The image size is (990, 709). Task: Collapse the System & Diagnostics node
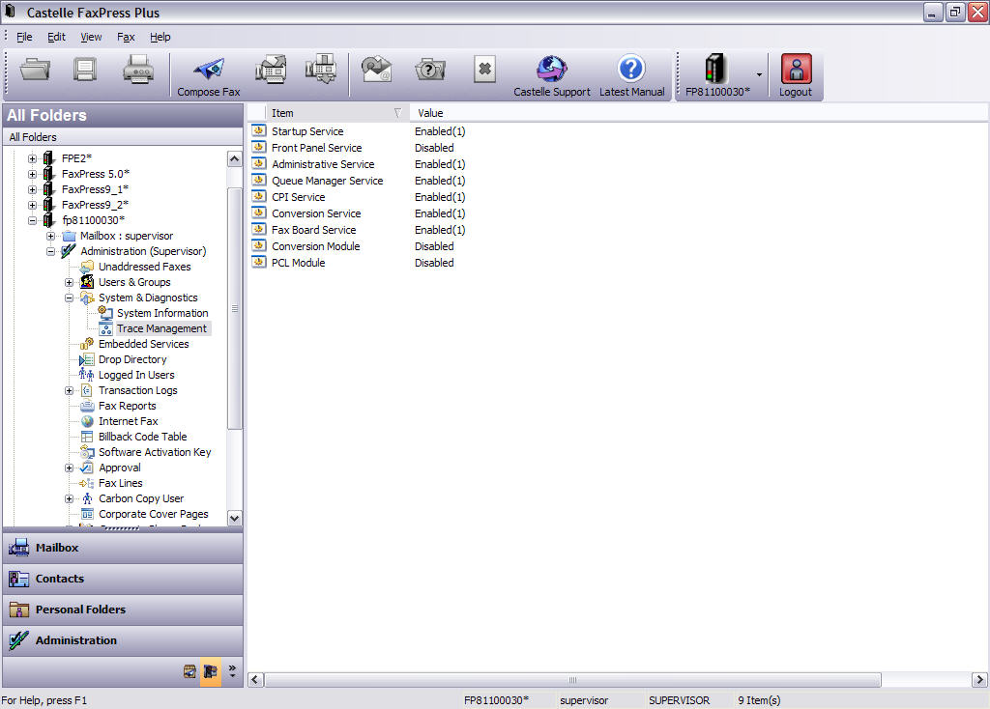point(69,298)
